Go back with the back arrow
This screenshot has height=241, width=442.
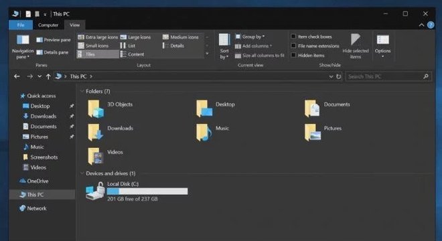(x=17, y=76)
